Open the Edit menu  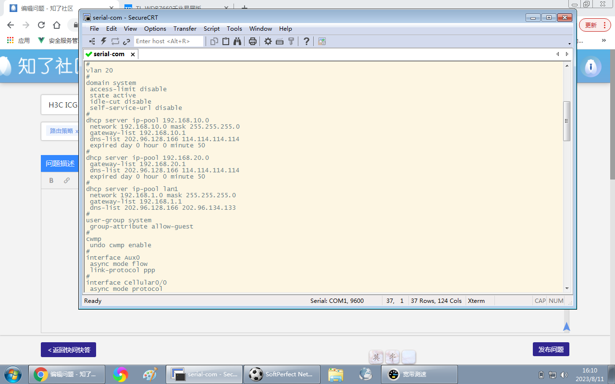click(111, 29)
